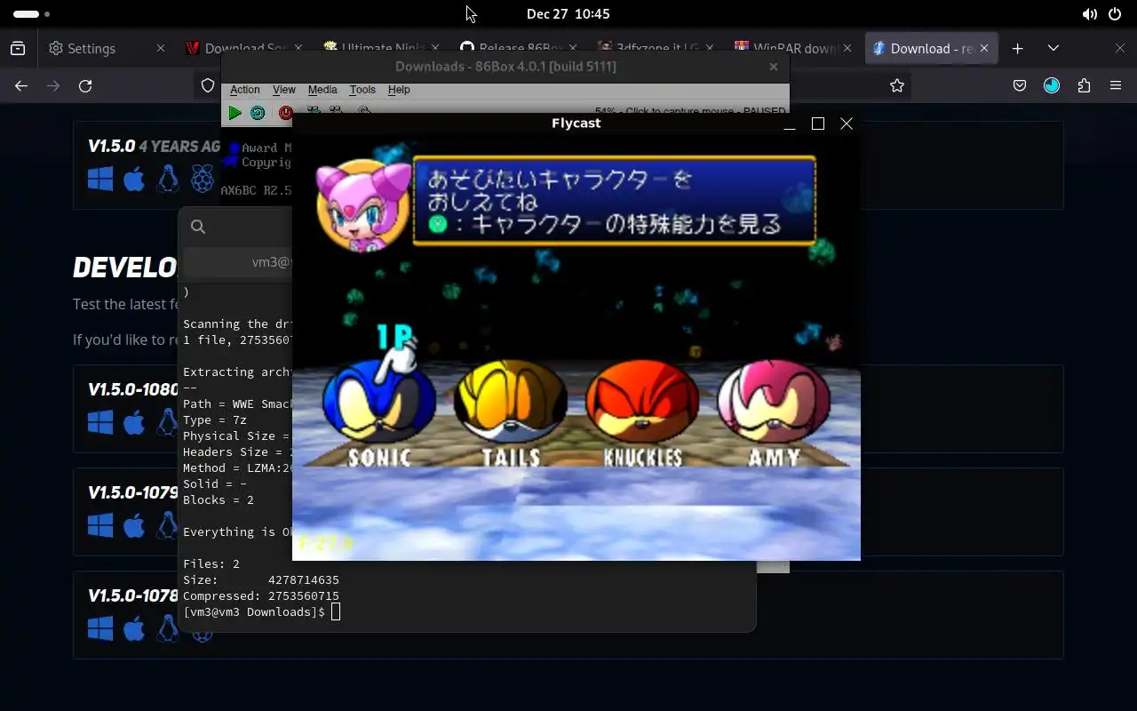Close the active Download tab
This screenshot has height=711, width=1137.
point(984,48)
